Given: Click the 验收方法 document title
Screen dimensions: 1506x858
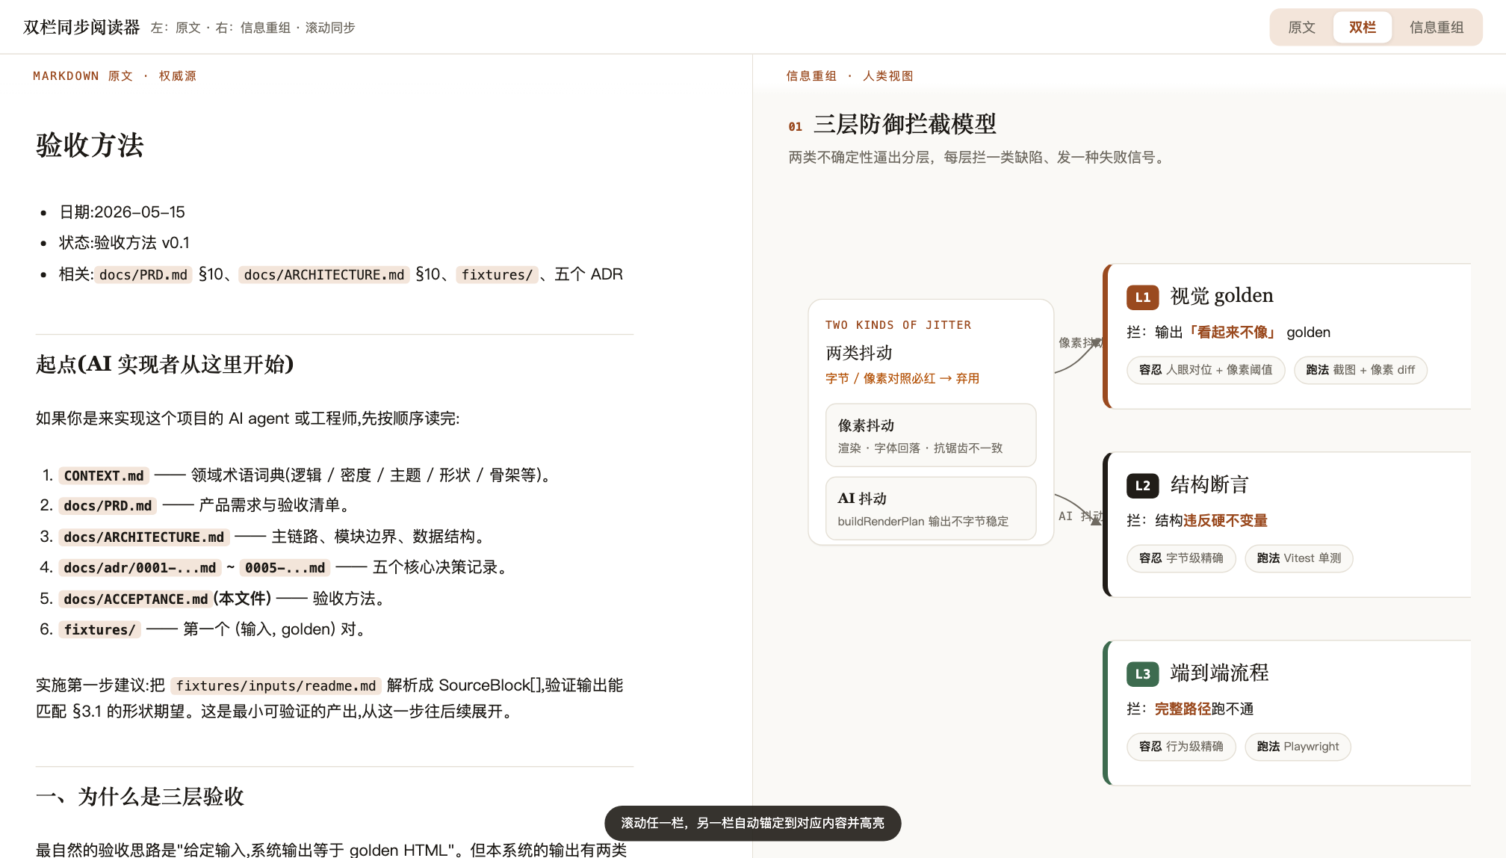Looking at the screenshot, I should click(x=90, y=145).
